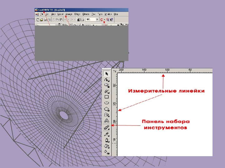Select the Pick tool arrow

(x=107, y=73)
